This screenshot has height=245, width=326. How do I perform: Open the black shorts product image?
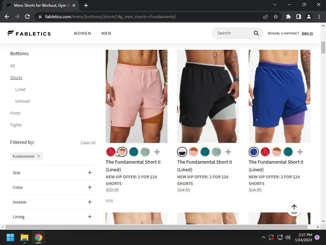click(x=208, y=96)
